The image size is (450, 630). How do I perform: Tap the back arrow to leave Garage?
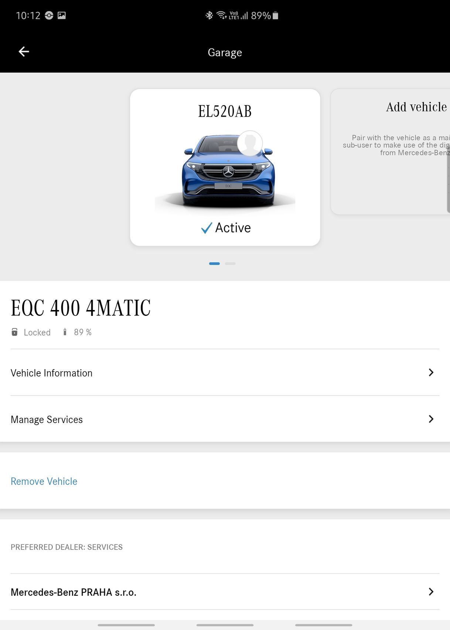pos(23,52)
